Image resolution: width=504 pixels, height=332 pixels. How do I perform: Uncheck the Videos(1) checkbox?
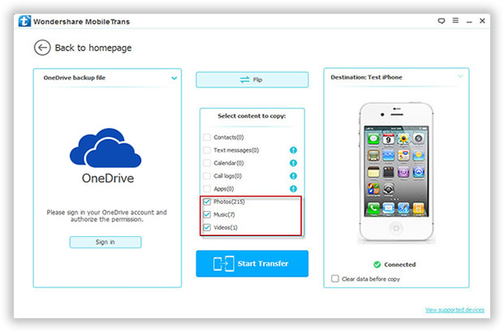(207, 227)
